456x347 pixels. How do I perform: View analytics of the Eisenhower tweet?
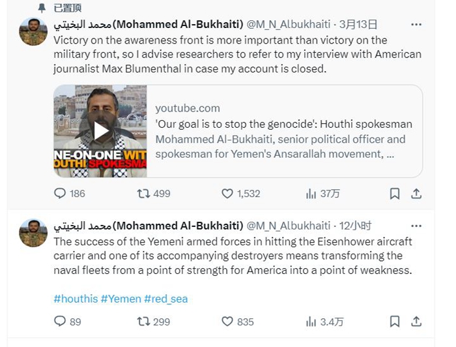pos(311,322)
